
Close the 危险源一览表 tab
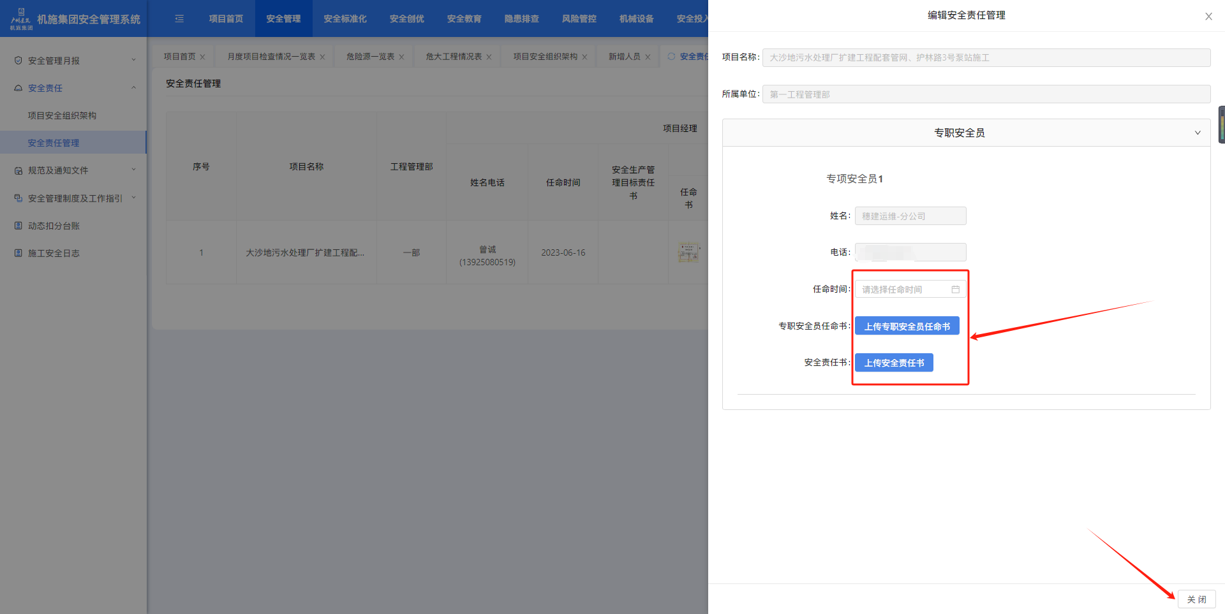point(401,57)
